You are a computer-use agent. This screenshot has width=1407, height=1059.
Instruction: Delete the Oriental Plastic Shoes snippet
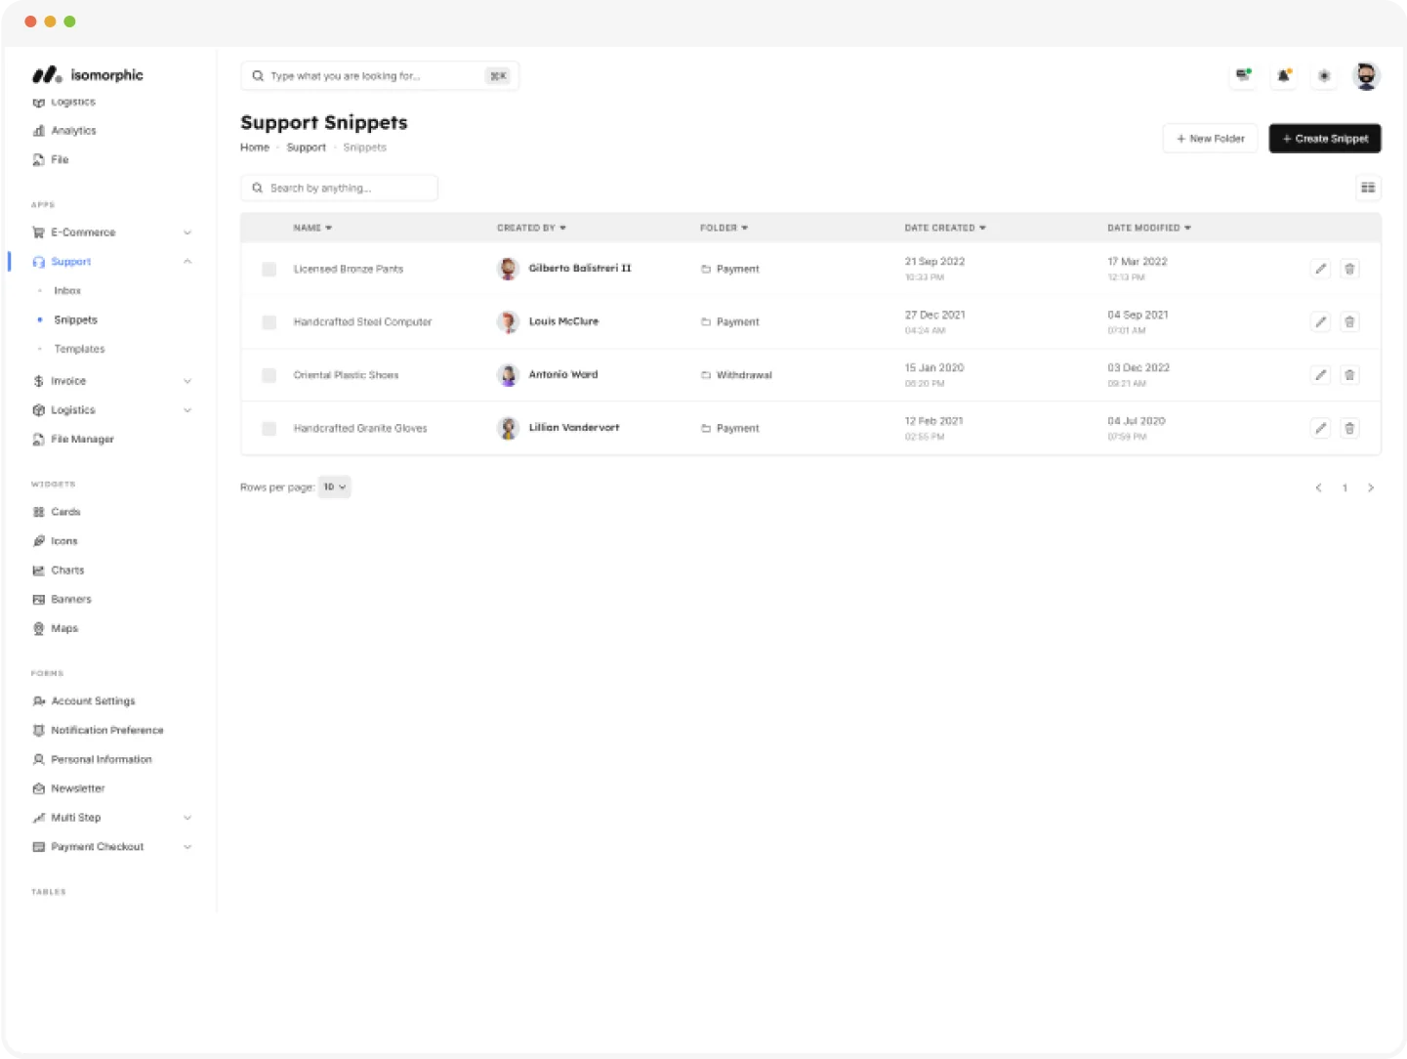point(1349,375)
